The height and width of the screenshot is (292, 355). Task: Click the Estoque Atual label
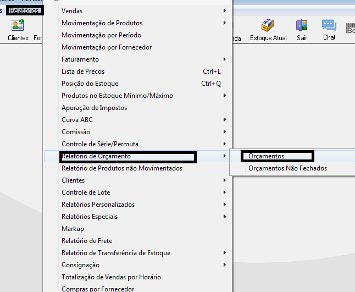[x=268, y=38]
